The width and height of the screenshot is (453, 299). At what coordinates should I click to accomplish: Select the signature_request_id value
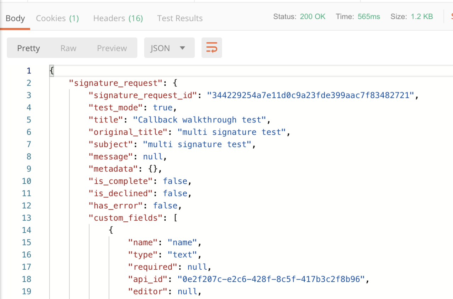[x=312, y=95]
